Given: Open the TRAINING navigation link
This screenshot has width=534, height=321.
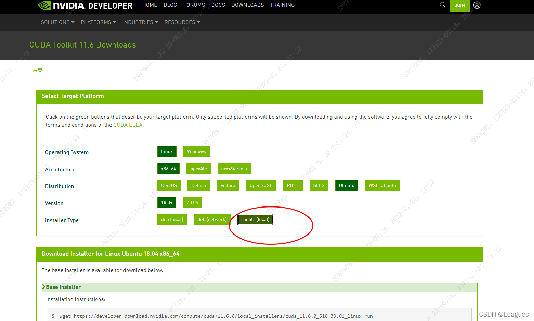Looking at the screenshot, I should point(282,5).
